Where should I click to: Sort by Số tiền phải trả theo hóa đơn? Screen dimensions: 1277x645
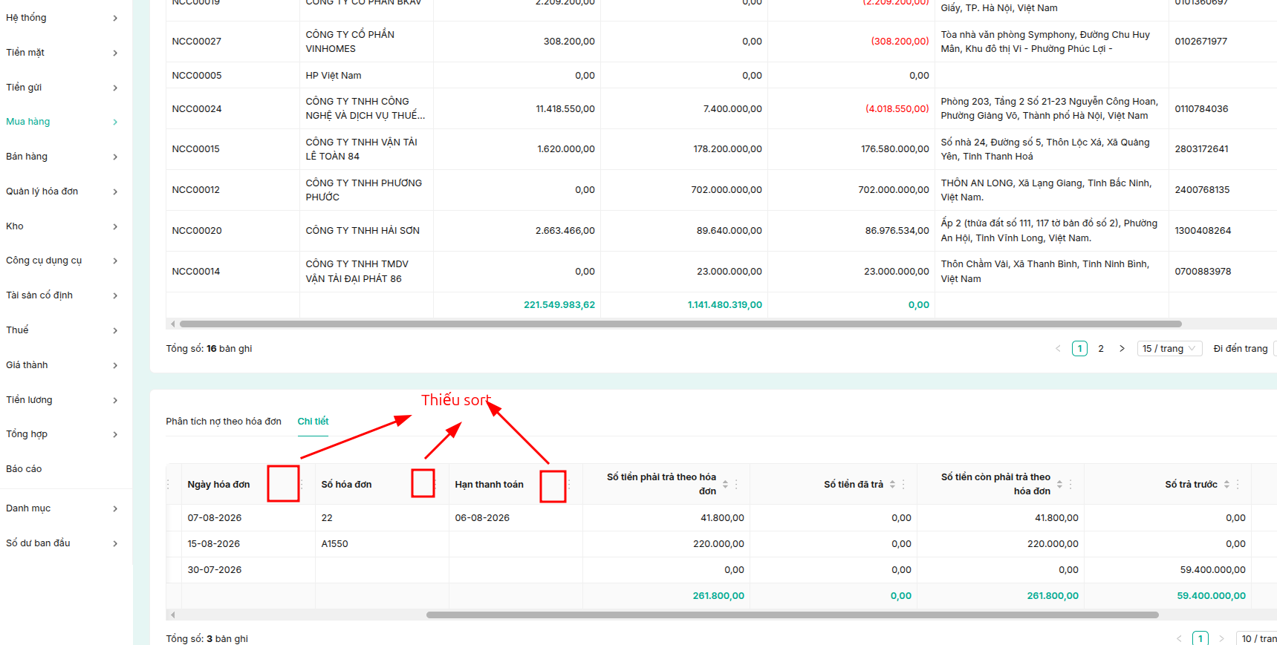725,485
